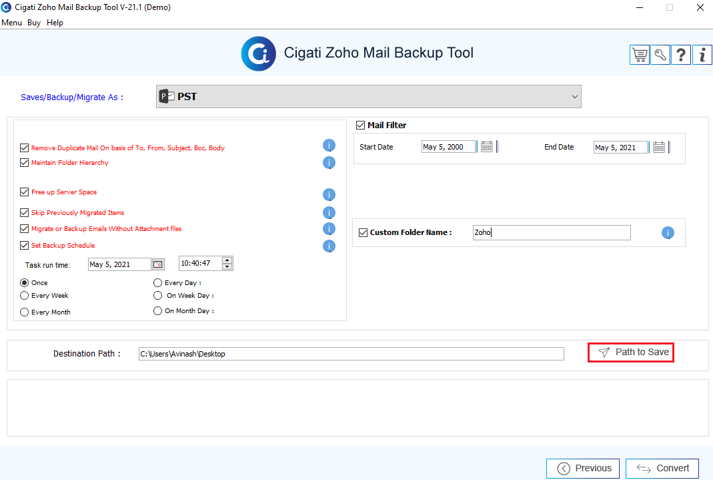The width and height of the screenshot is (713, 480).
Task: Open the Menu menu
Action: point(11,23)
